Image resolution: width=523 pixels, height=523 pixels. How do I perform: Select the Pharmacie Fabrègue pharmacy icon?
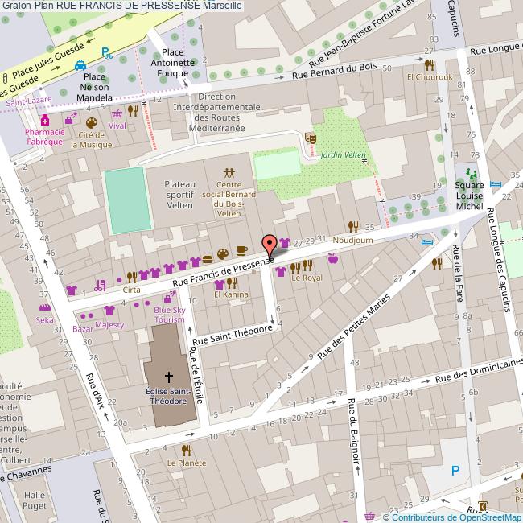coord(46,119)
